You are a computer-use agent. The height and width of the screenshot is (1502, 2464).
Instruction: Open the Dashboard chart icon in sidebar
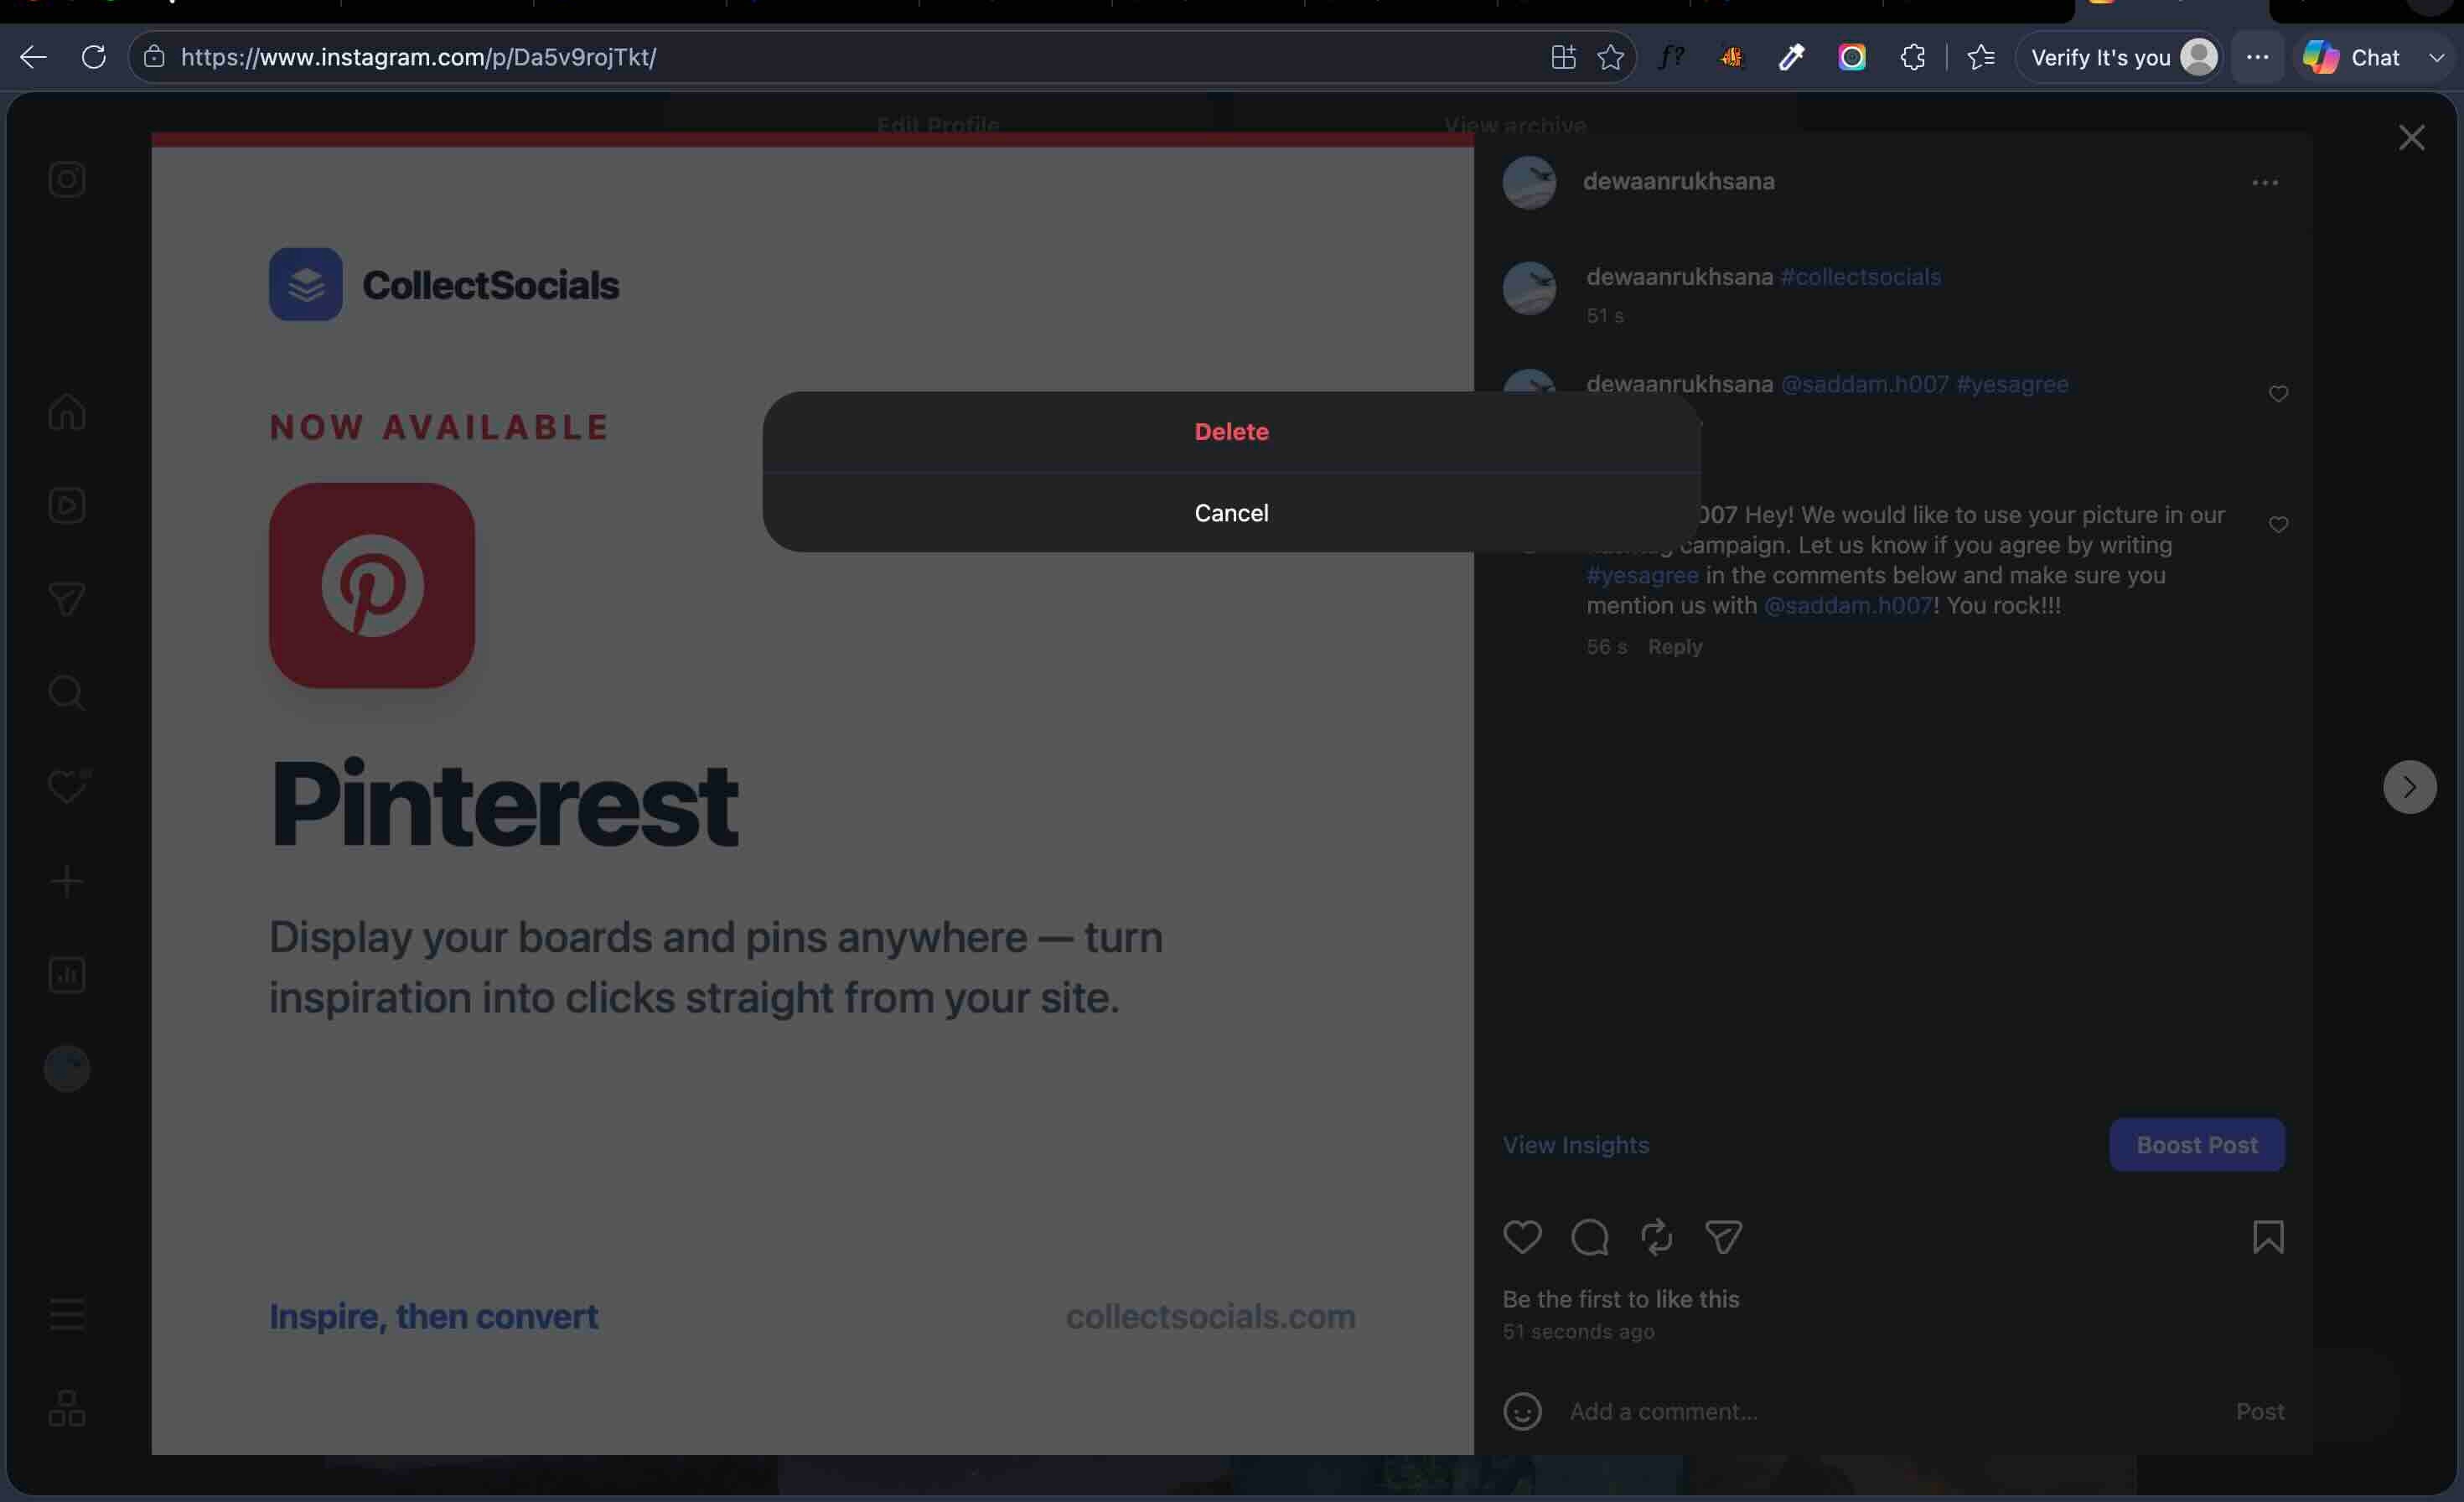[67, 974]
